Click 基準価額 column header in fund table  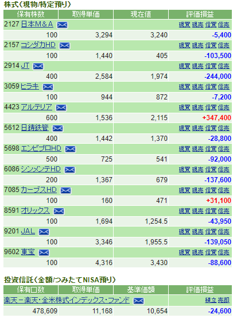click(x=141, y=290)
